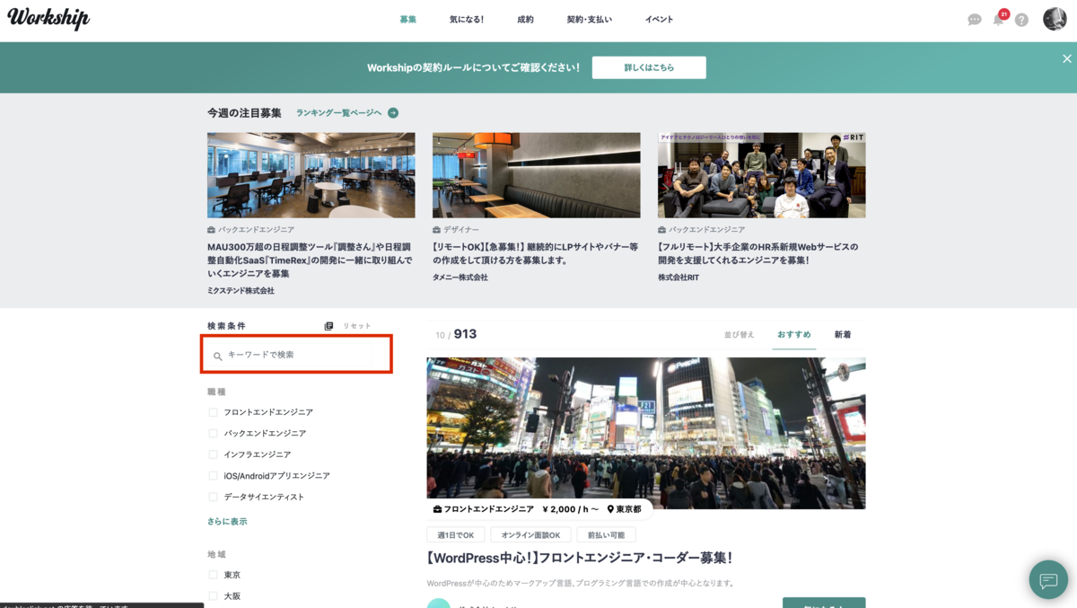Open the イベント tab
This screenshot has width=1077, height=608.
pyautogui.click(x=659, y=19)
